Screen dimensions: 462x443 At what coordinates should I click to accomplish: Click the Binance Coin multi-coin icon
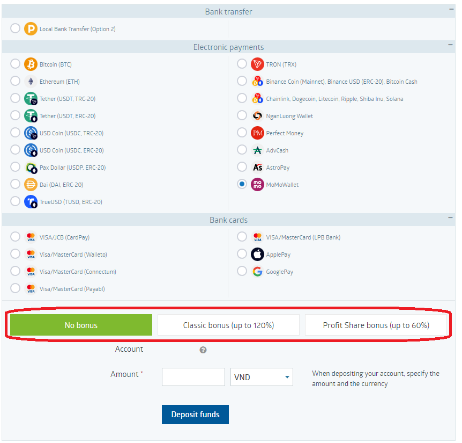pyautogui.click(x=257, y=82)
